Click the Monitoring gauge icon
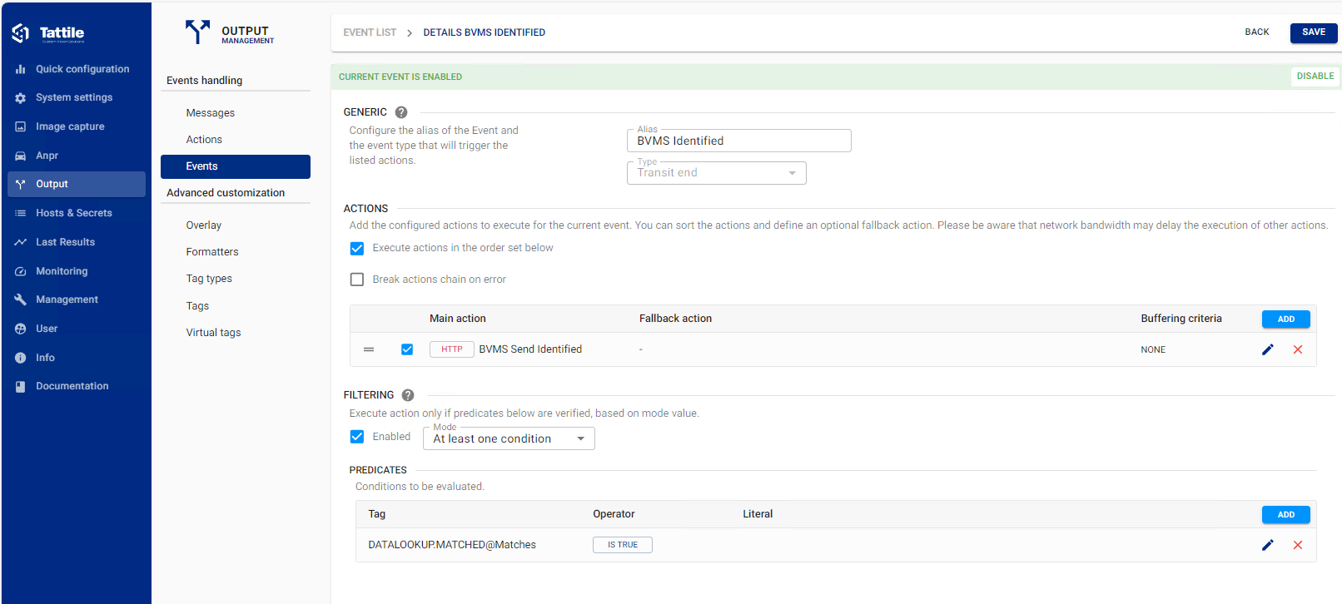This screenshot has height=604, width=1342. pyautogui.click(x=20, y=271)
